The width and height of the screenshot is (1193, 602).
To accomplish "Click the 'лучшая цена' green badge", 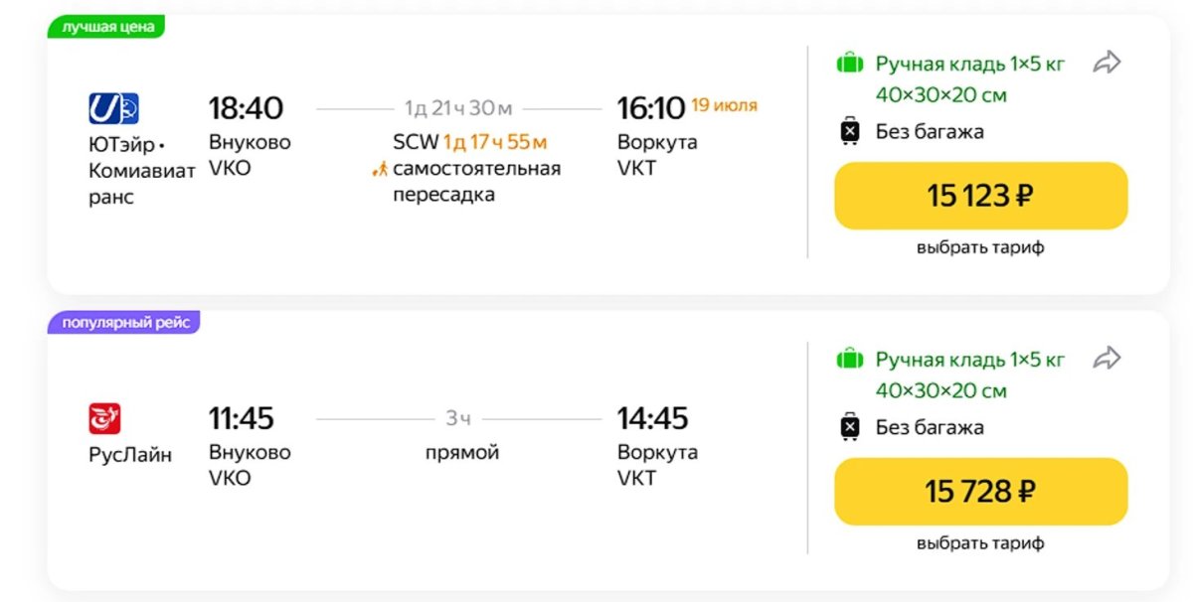I will tap(107, 27).
